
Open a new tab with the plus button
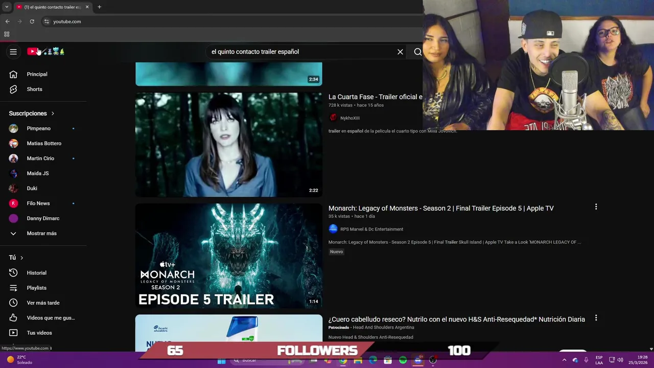[99, 7]
